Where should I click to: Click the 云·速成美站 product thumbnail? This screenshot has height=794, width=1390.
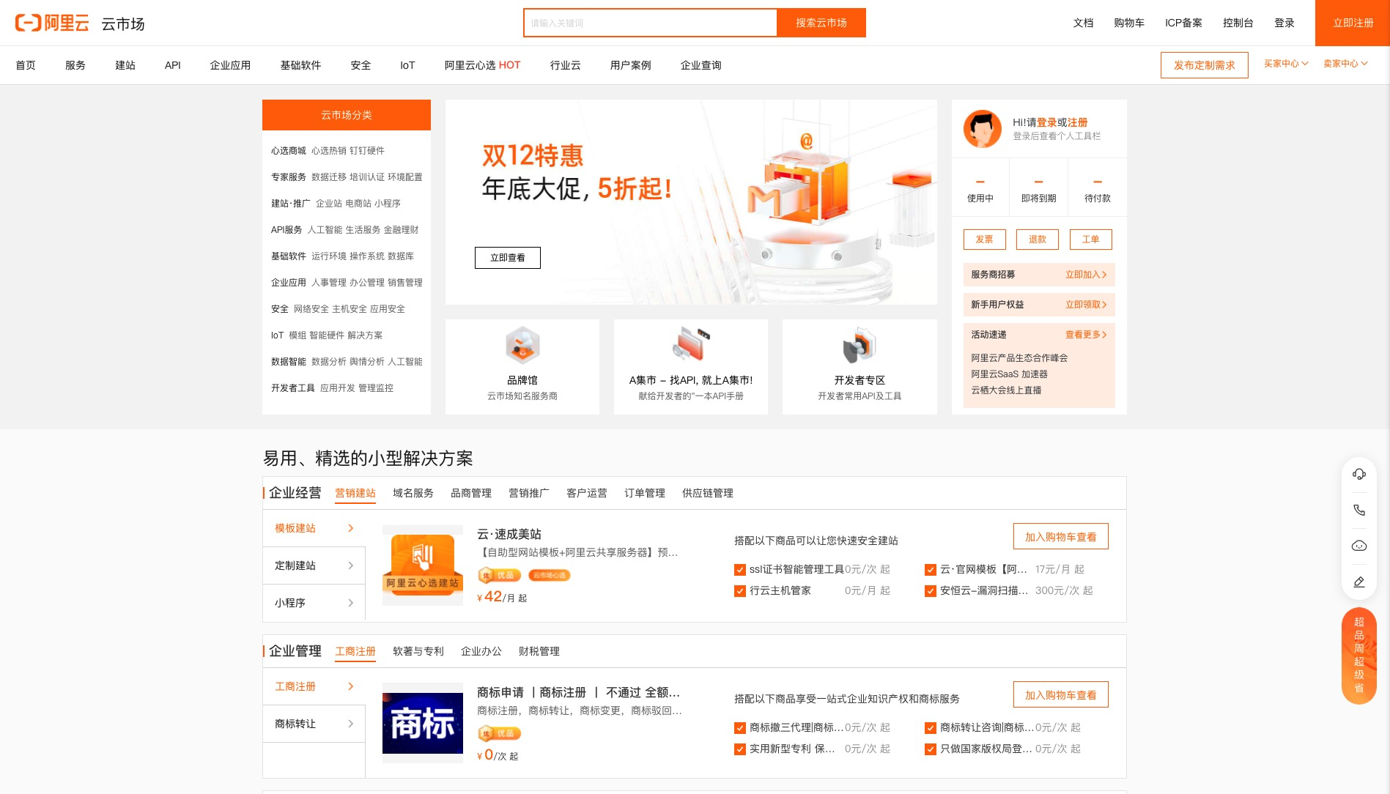(423, 565)
